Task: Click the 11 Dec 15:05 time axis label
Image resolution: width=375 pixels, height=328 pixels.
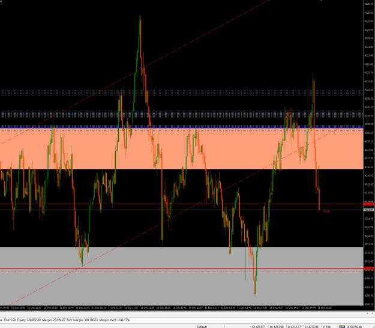Action: click(325, 308)
